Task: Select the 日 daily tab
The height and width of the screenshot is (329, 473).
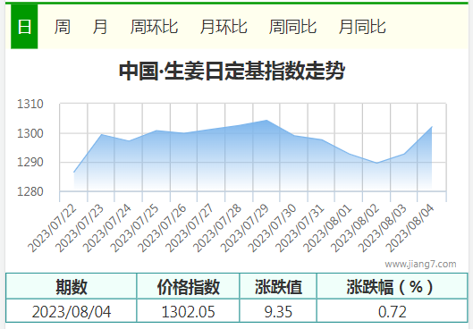Action: 24,27
